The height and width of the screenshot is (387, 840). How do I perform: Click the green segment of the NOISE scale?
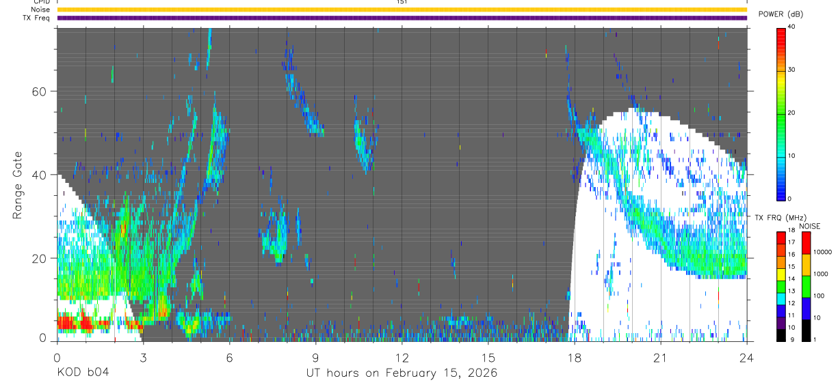point(806,286)
